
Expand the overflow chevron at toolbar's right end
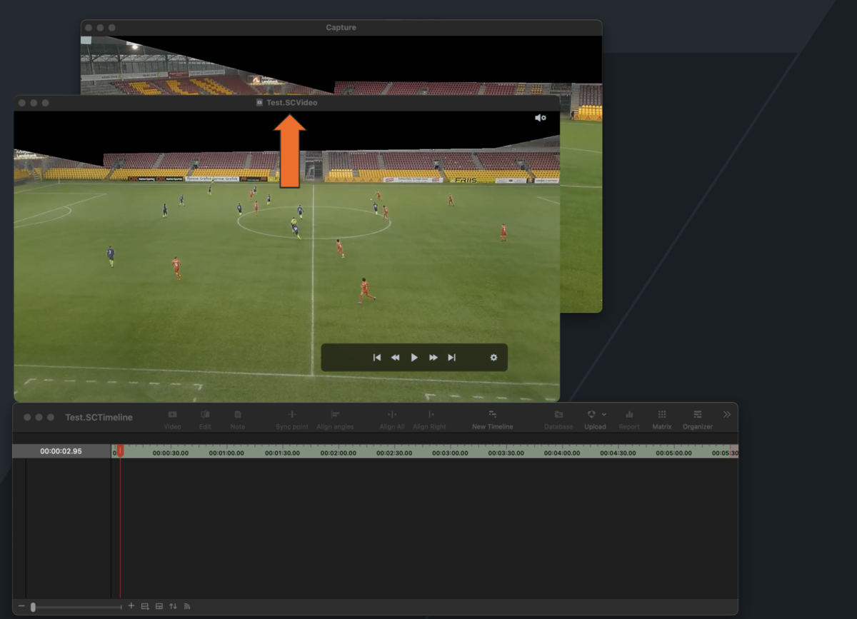click(727, 414)
